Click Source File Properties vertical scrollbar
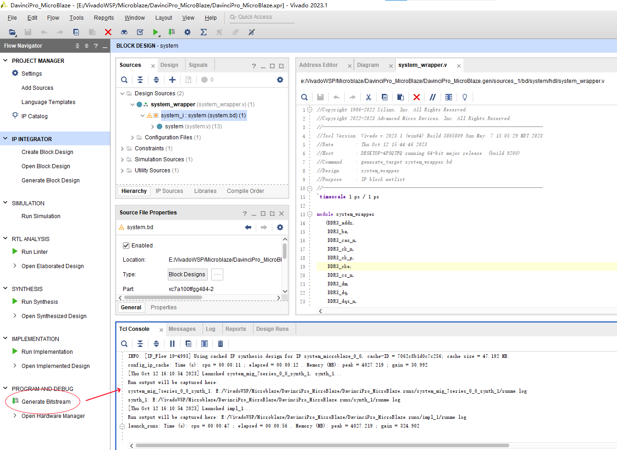This screenshot has height=450, width=617. tap(285, 251)
